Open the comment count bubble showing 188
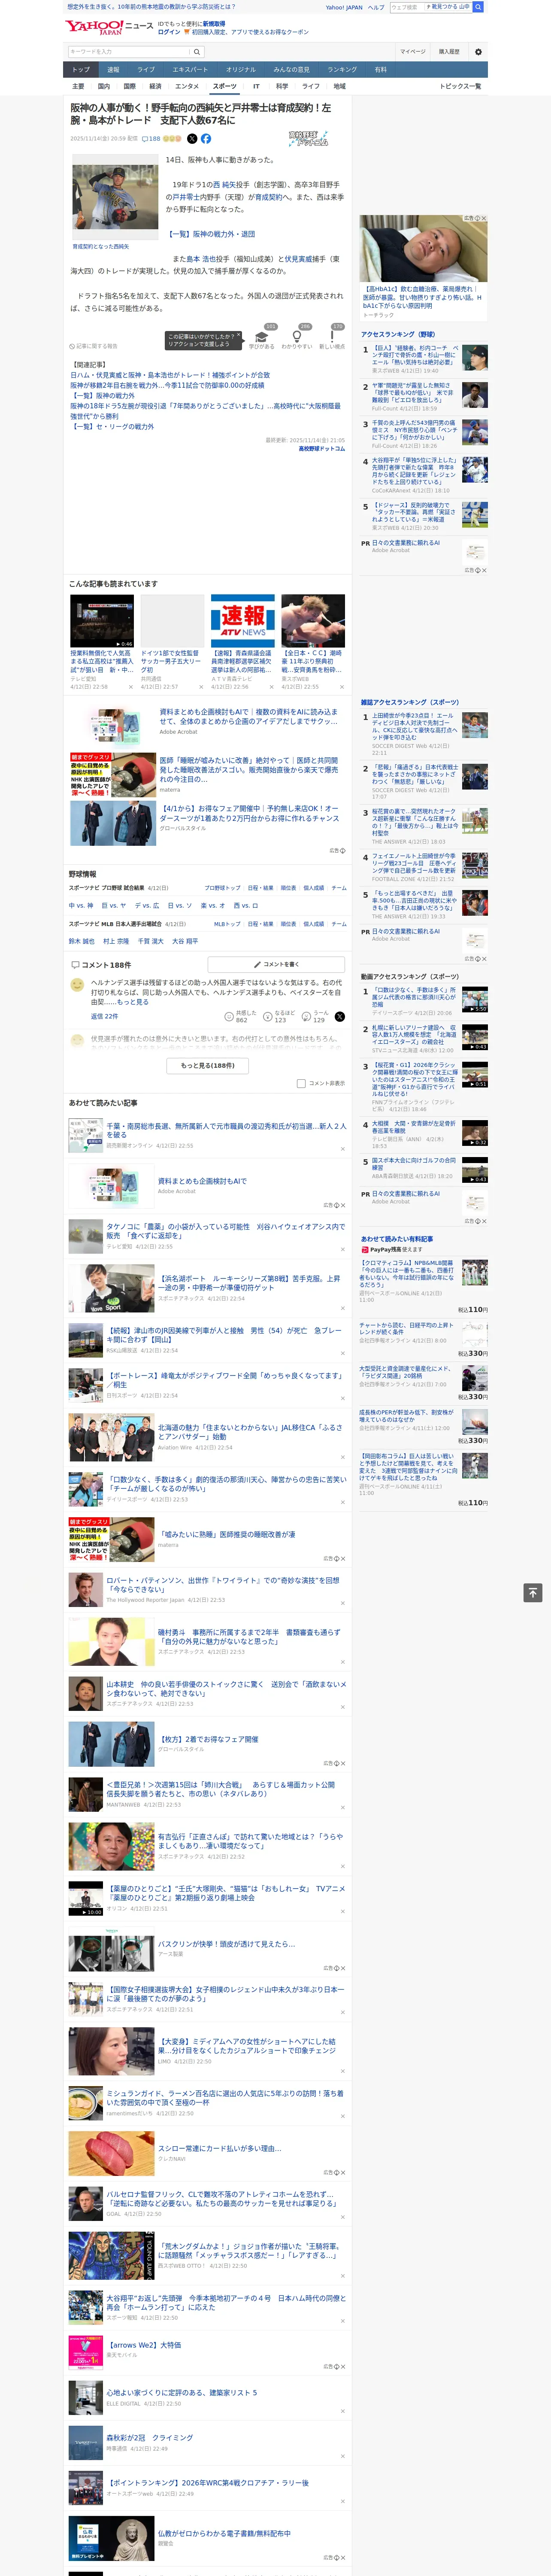This screenshot has height=2576, width=551. pos(151,139)
